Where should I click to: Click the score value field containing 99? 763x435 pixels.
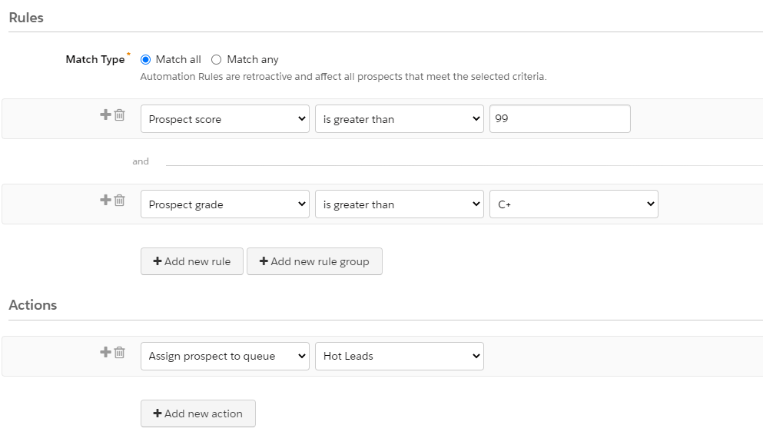[559, 119]
